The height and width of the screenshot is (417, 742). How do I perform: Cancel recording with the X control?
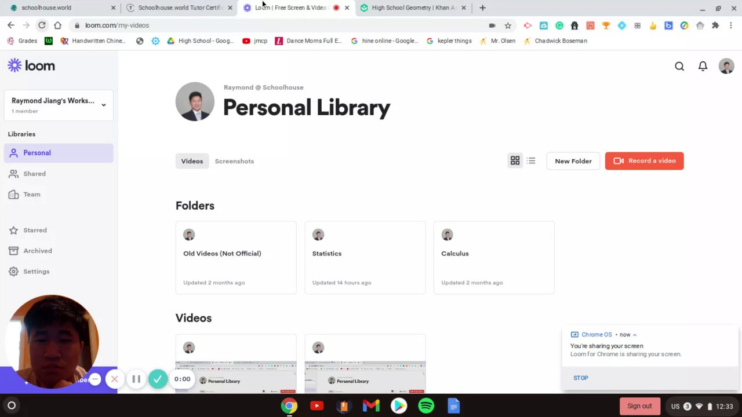coord(114,379)
